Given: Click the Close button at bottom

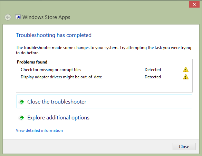Looking at the screenshot, I should pyautogui.click(x=184, y=146).
